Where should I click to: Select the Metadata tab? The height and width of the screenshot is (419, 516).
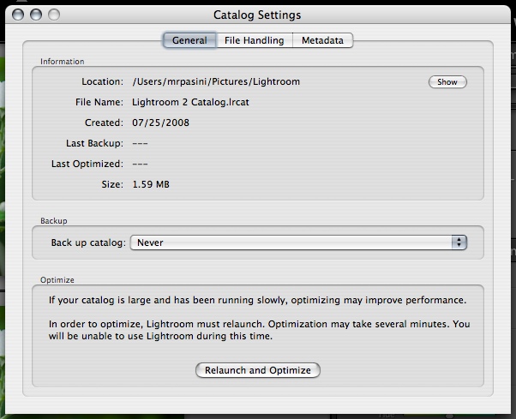point(322,40)
